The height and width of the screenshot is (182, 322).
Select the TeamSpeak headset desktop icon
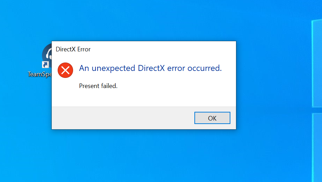[x=47, y=56]
